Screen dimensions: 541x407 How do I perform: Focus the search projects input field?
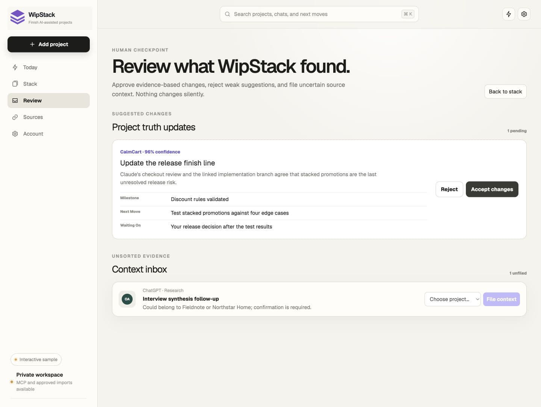(319, 14)
